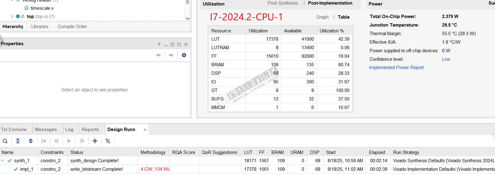Switch utilization view to Table

click(x=344, y=17)
